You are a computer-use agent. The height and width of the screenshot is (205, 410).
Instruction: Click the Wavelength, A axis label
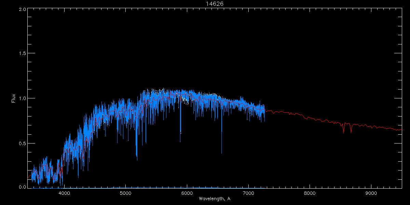tap(214, 199)
